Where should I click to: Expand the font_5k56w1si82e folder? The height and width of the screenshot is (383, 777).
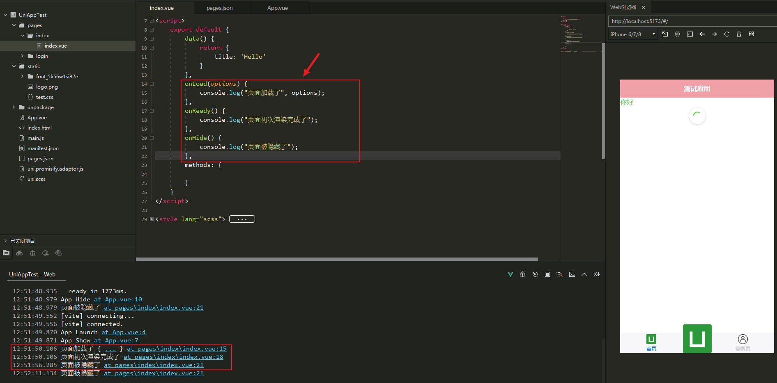(23, 76)
